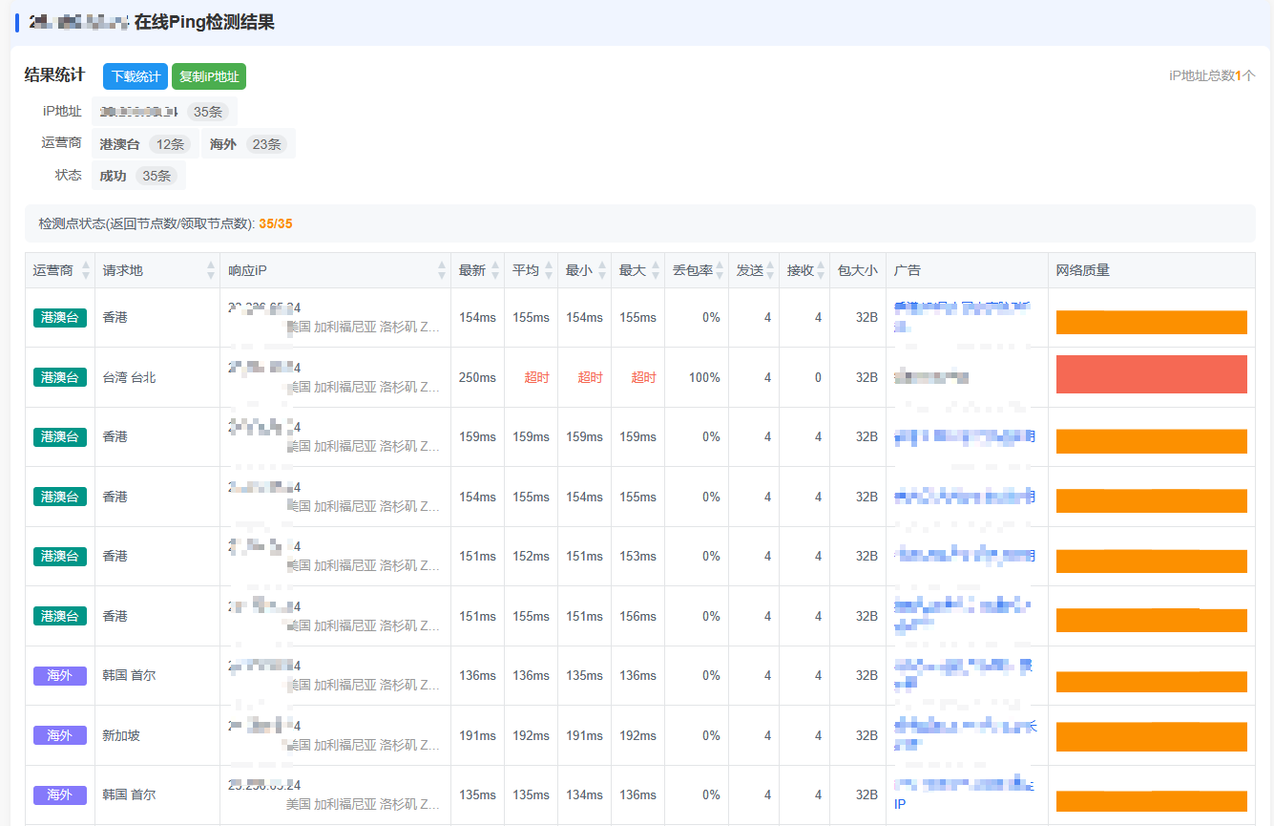Viewport: 1274px width, 826px height.
Task: Click the 超时 value under 平均 column
Action: [x=537, y=377]
